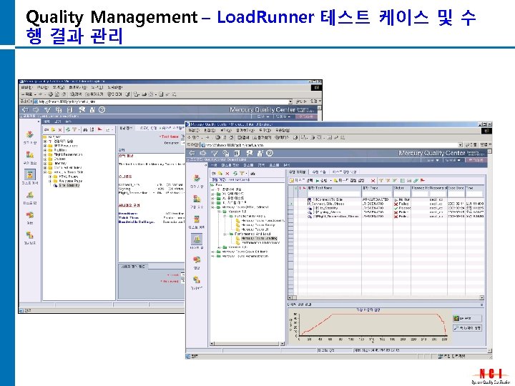Screen dimensions: 515x386
Task: Open the help question-mark icon in back Quality Center window
Action: pos(102,109)
